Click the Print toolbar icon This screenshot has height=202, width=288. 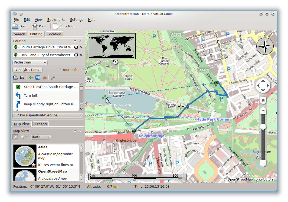click(35, 26)
